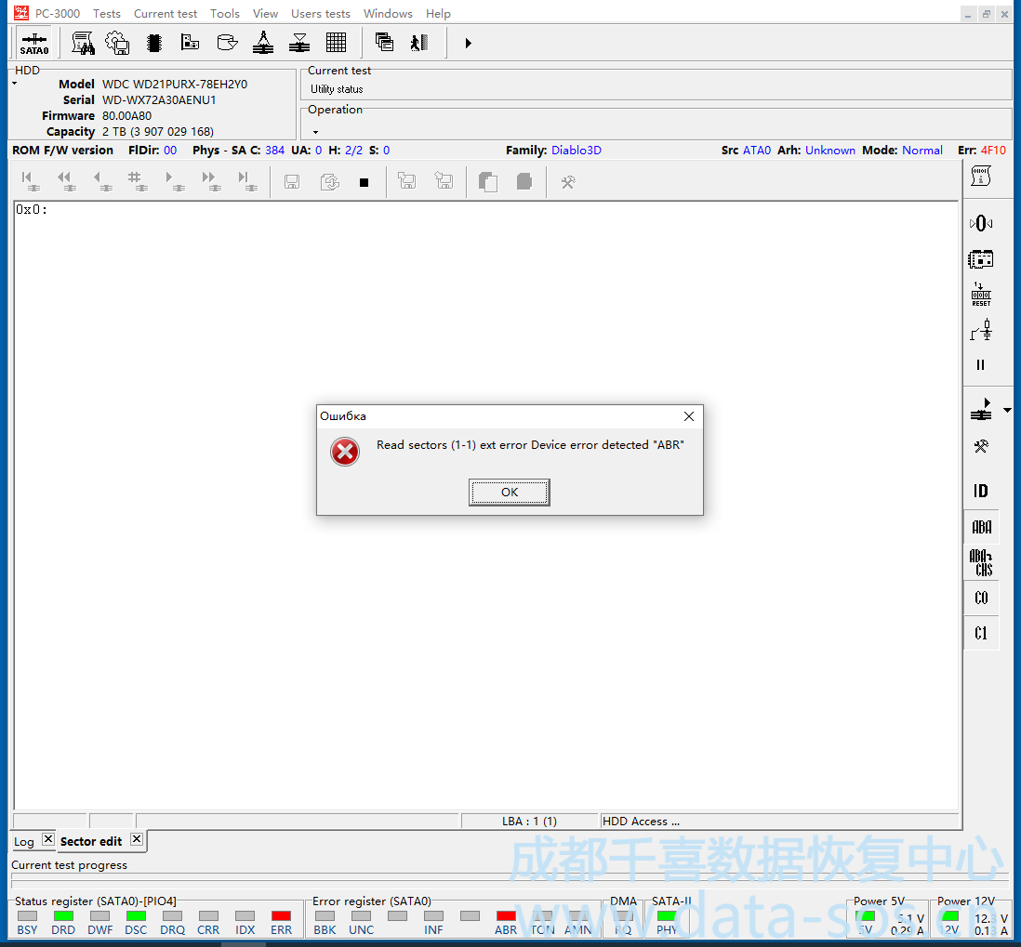Click the grid table icon in main toolbar
The height and width of the screenshot is (947, 1021).
337,43
